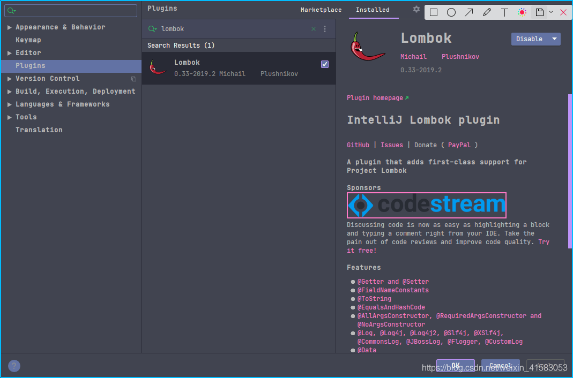Save the screenshot with the disk icon
Screen dimensions: 573x378
tap(539, 12)
